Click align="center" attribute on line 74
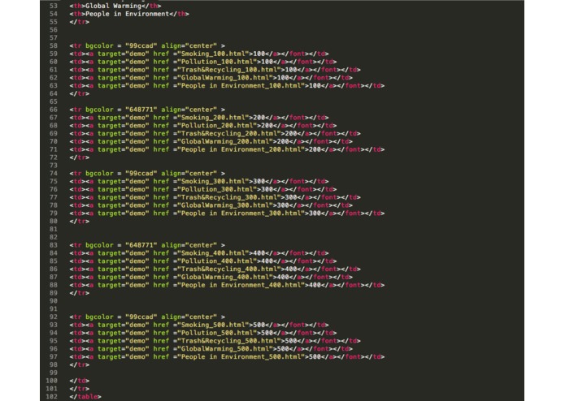The width and height of the screenshot is (565, 401). click(x=189, y=173)
